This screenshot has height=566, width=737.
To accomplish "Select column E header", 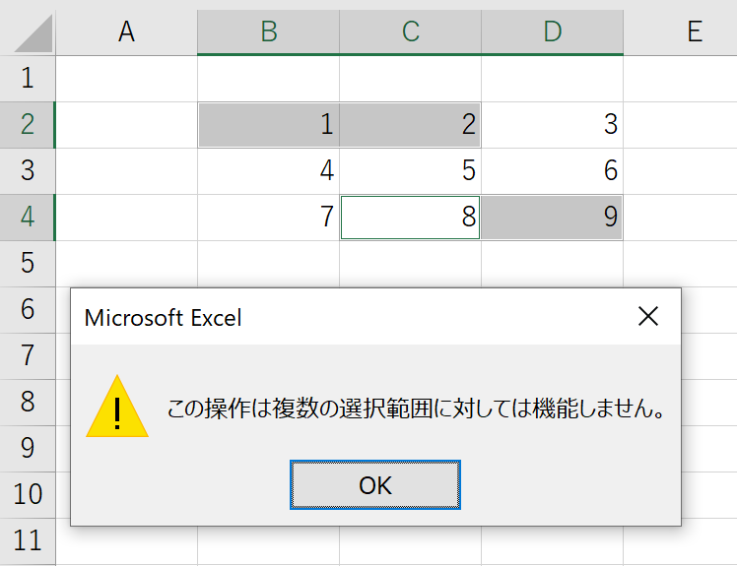I will click(680, 31).
